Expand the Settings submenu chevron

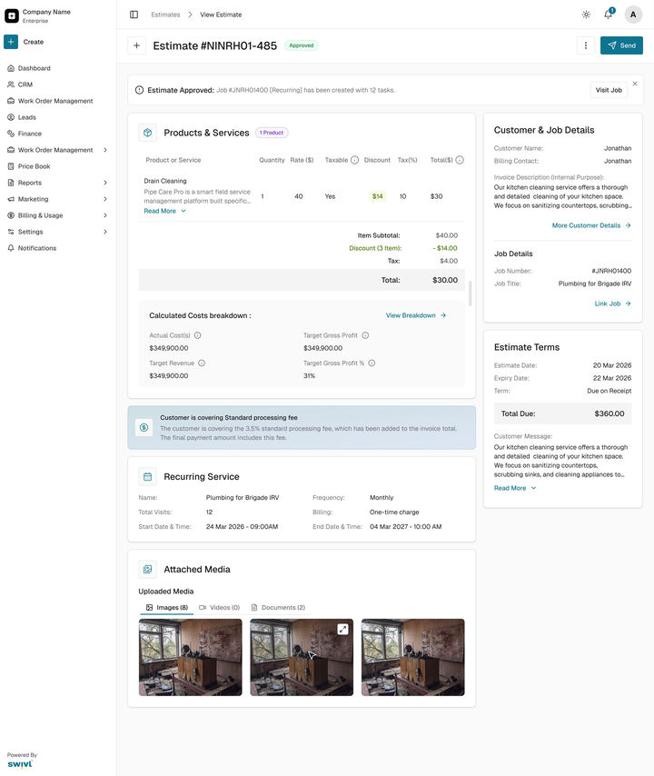(x=105, y=232)
